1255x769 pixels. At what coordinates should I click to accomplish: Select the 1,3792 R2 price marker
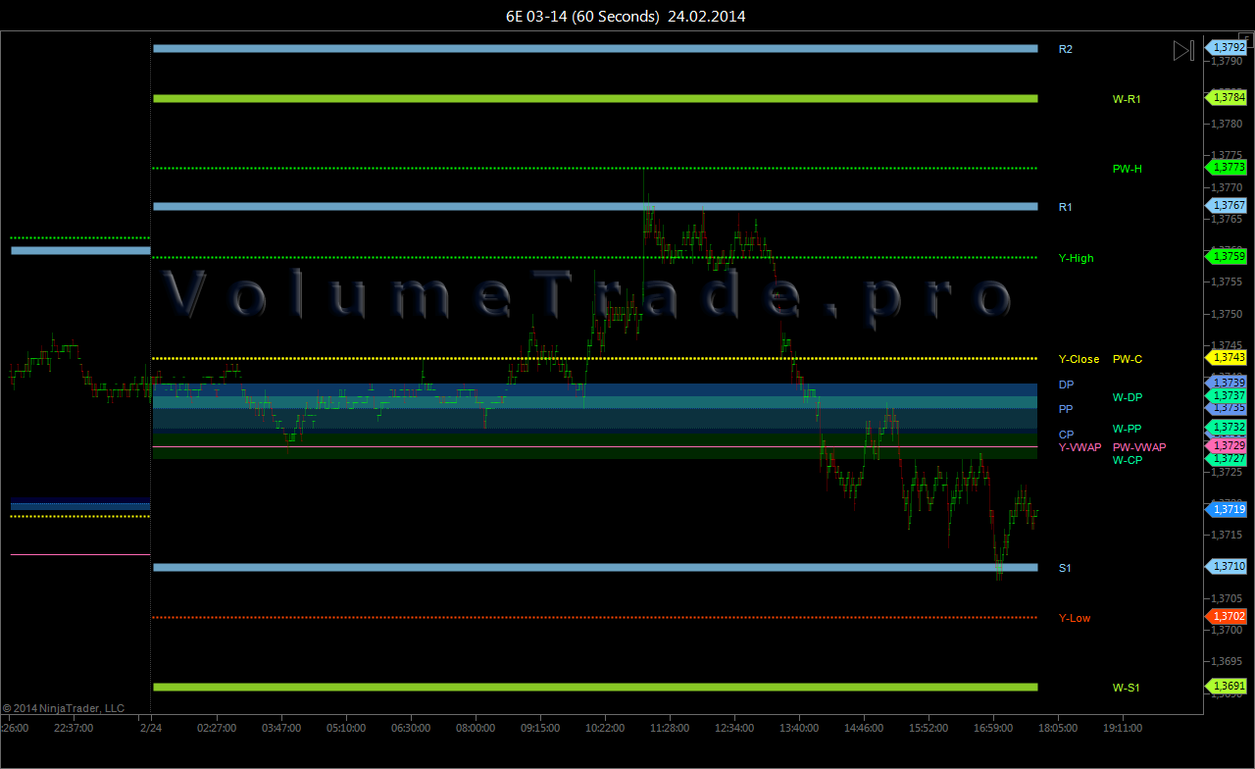pos(1226,47)
